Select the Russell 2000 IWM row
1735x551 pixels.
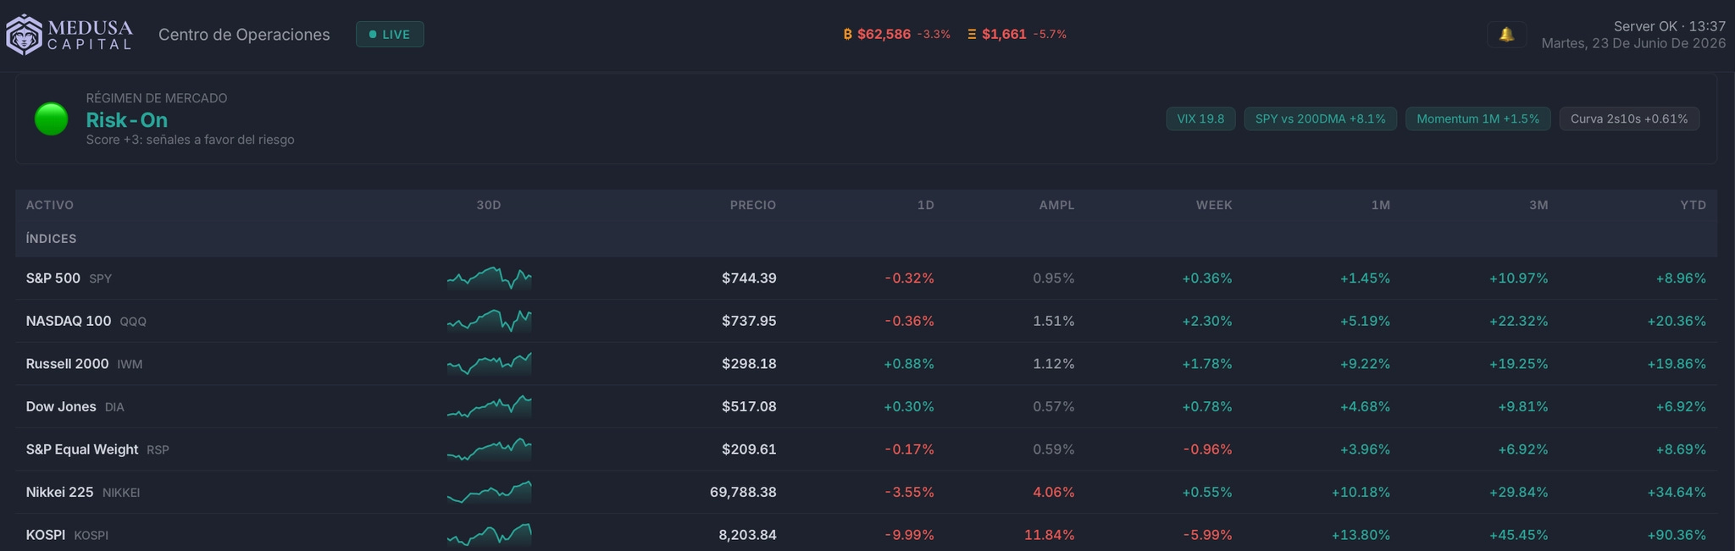(866, 364)
